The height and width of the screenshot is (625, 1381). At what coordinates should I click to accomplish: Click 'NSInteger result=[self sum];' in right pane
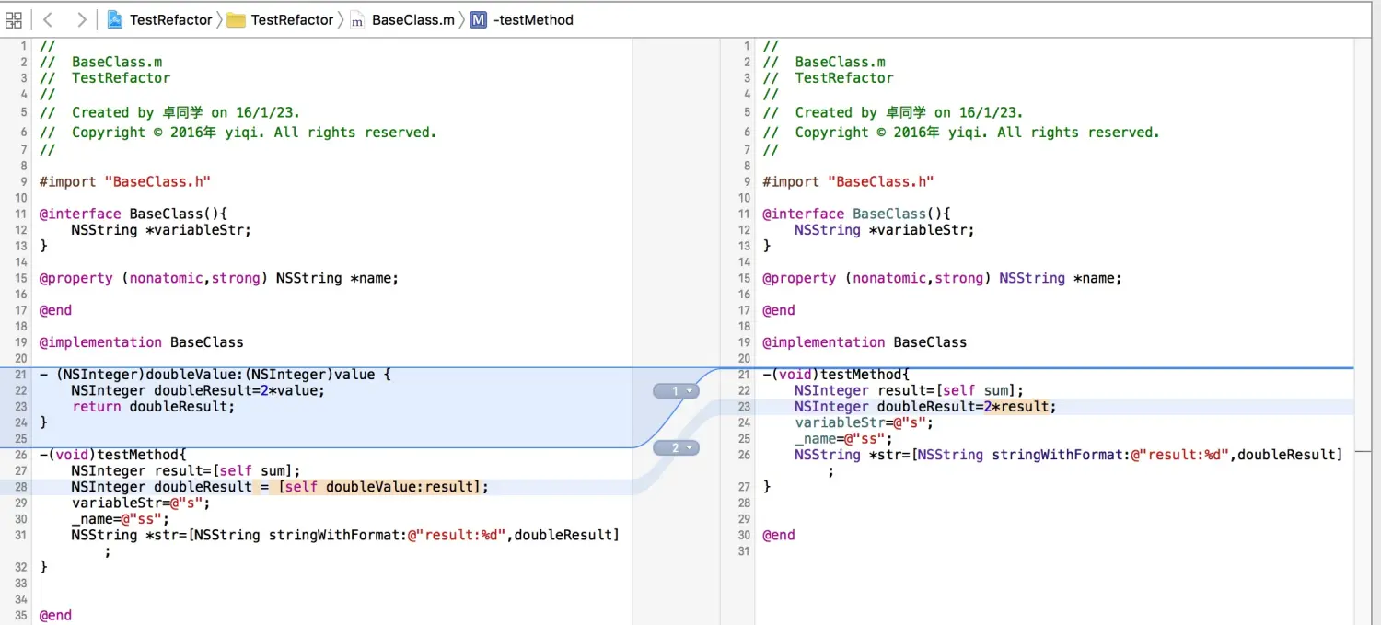tap(910, 390)
